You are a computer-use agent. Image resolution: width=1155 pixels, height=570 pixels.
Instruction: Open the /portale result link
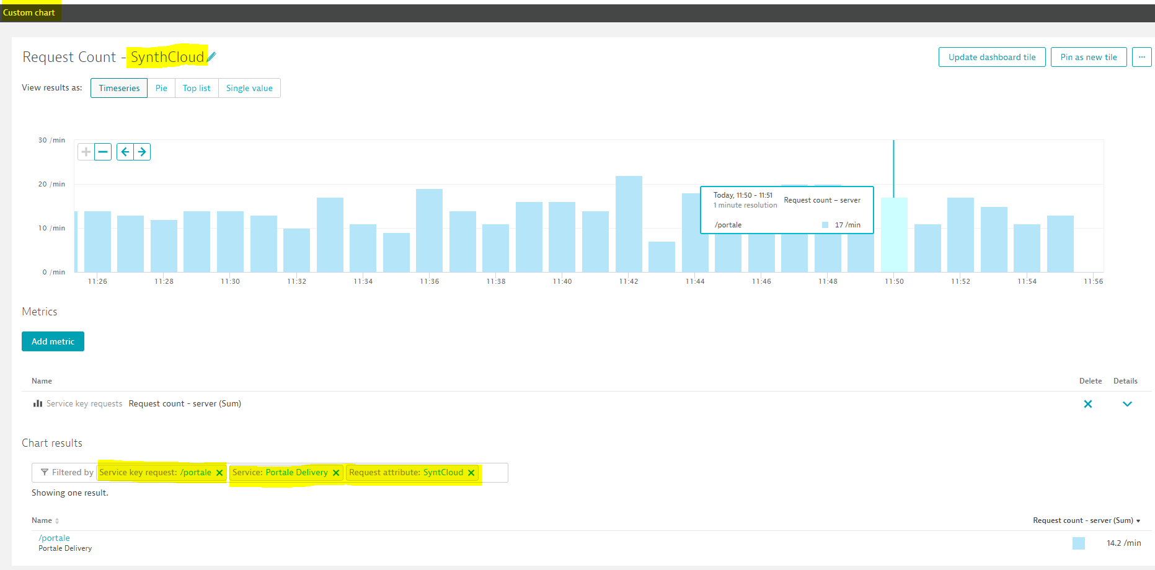(54, 538)
